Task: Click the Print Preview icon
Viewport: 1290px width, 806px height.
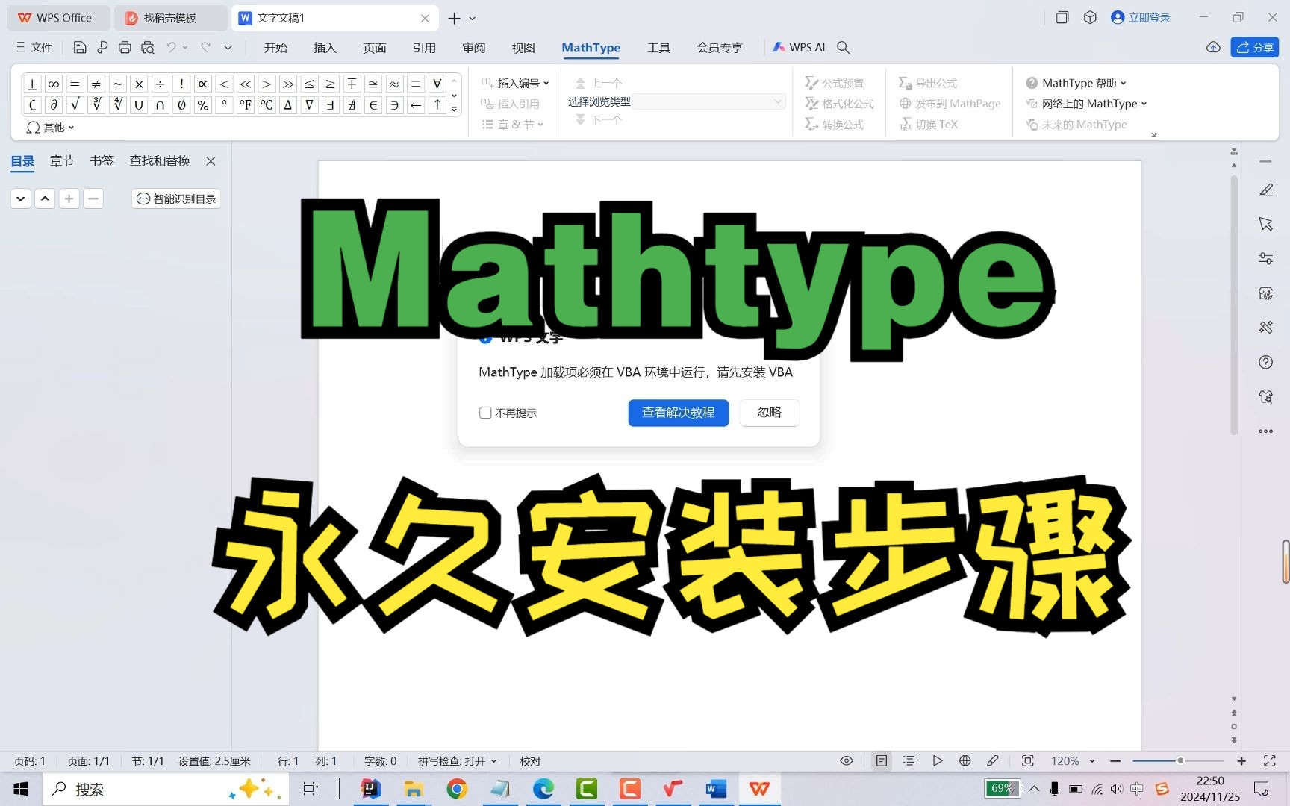Action: click(148, 47)
